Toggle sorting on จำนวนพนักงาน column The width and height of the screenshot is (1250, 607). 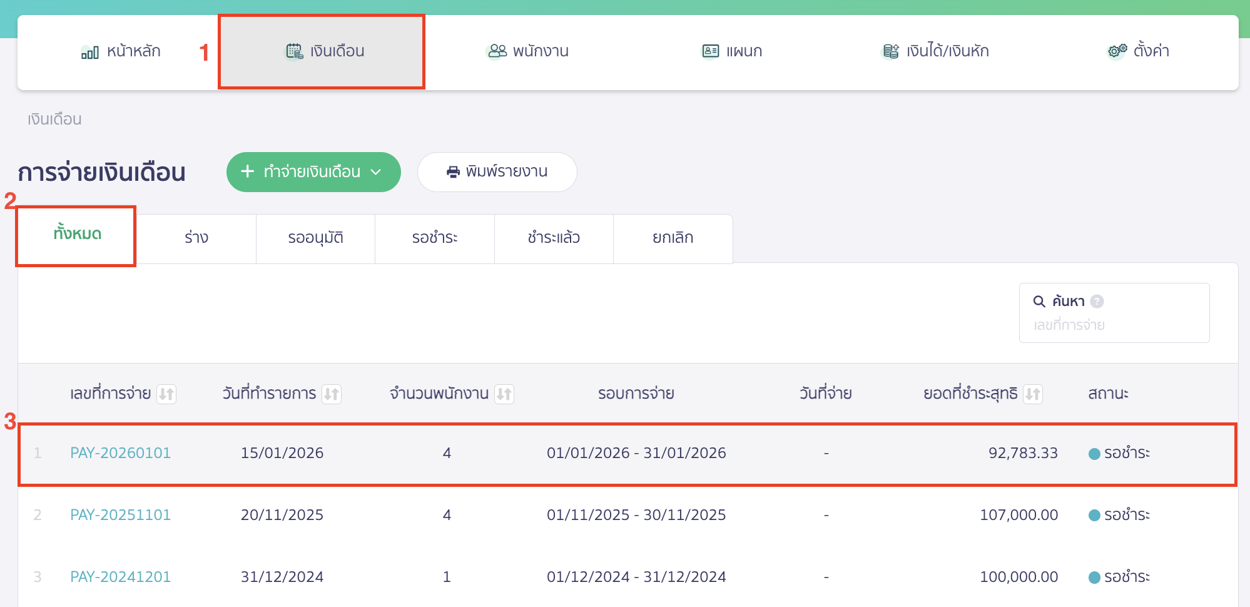point(505,394)
